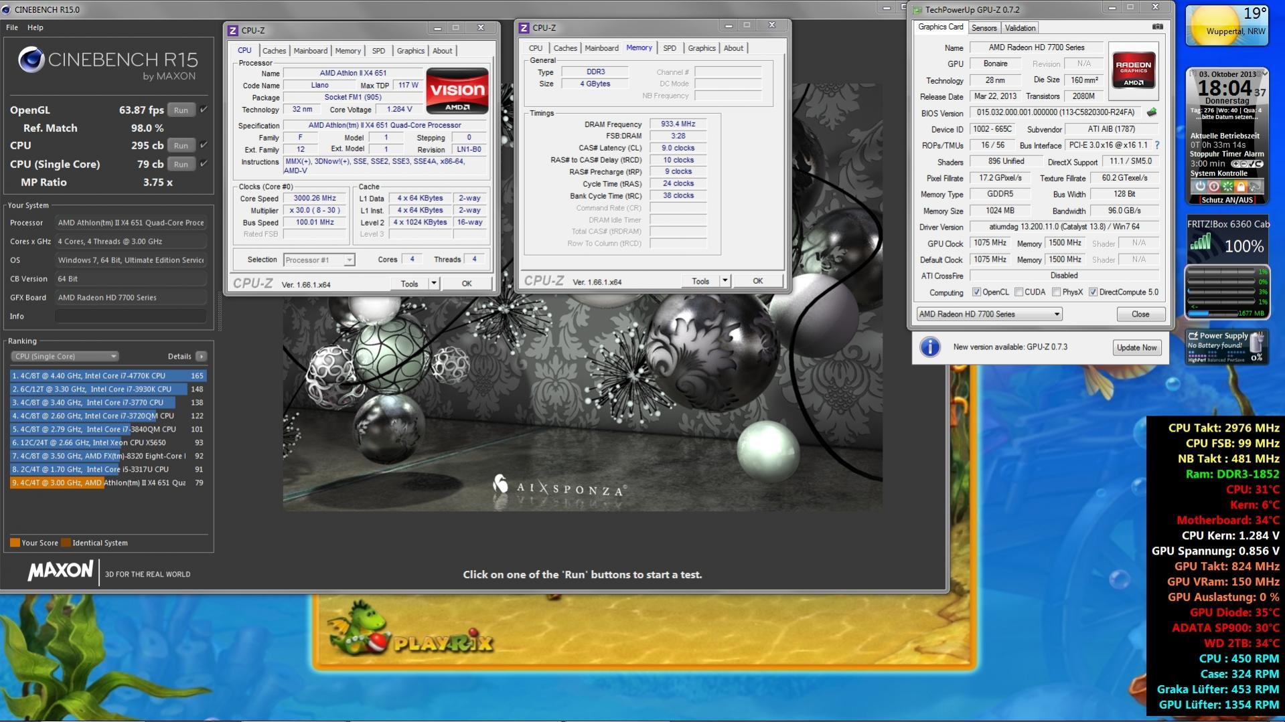
Task: Select the Intel Xeon CPU X5650 ranking row
Action: (x=108, y=442)
